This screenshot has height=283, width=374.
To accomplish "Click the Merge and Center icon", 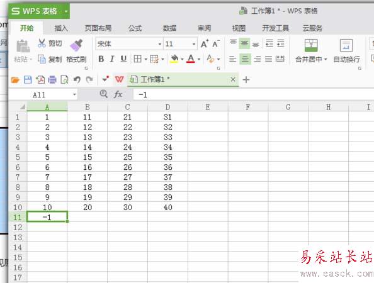I will click(311, 45).
